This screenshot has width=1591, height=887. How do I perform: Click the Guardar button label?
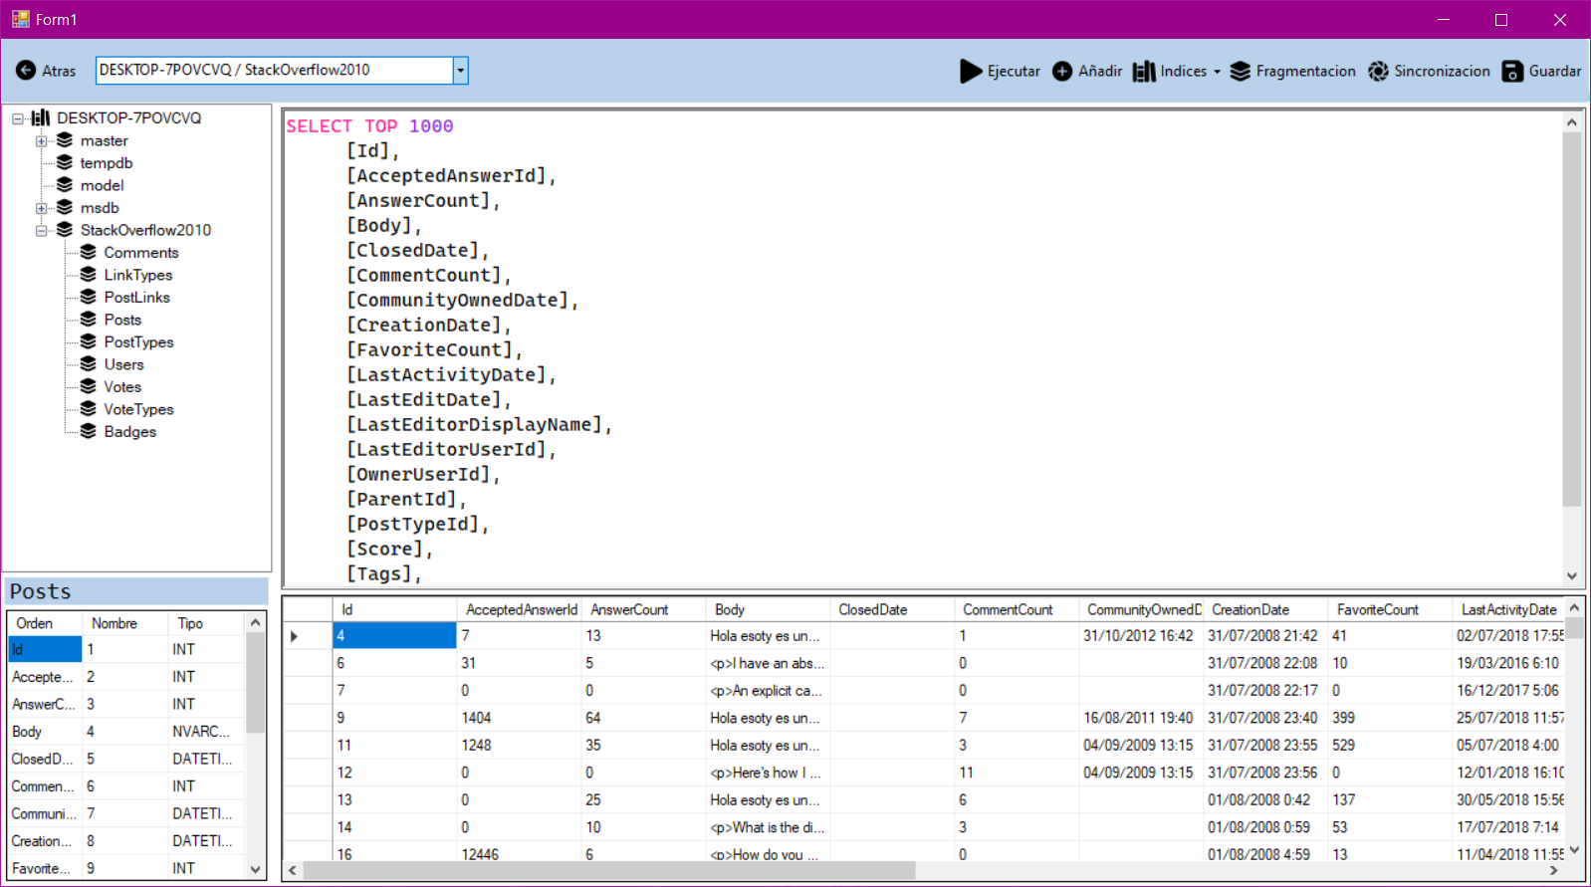point(1555,72)
